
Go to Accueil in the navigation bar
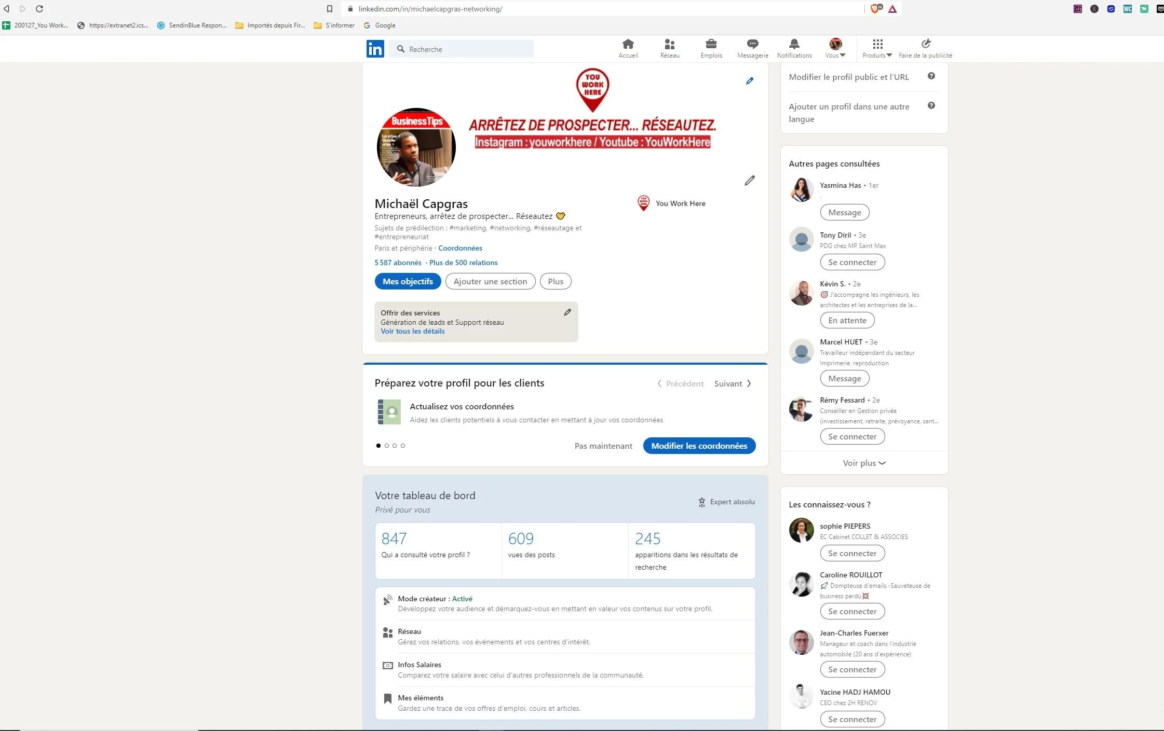pos(628,48)
